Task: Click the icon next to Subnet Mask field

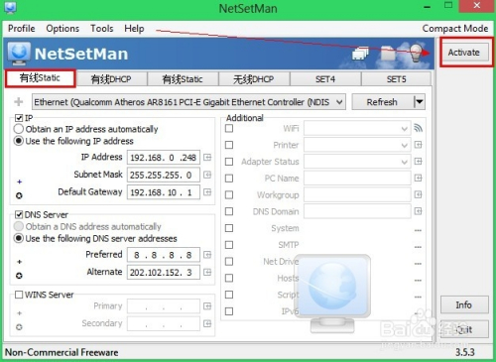Action: 207,175
